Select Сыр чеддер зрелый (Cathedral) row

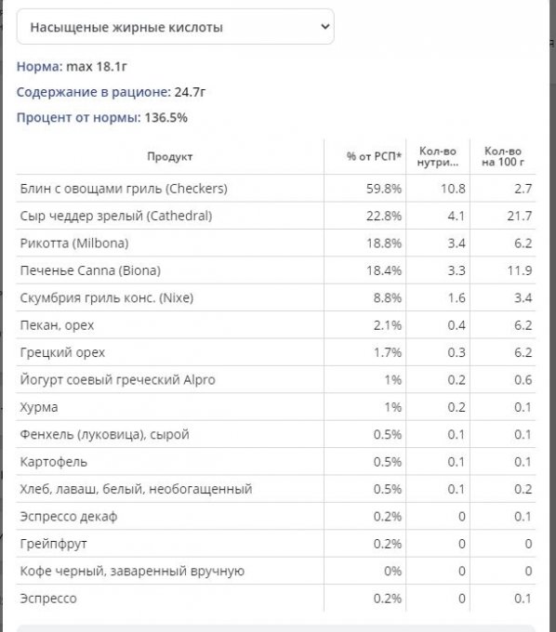click(x=276, y=216)
